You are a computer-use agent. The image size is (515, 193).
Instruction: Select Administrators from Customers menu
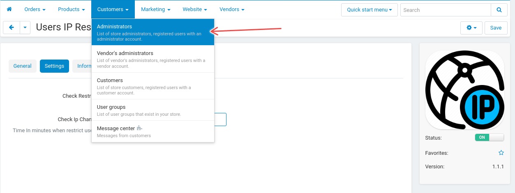point(153,32)
